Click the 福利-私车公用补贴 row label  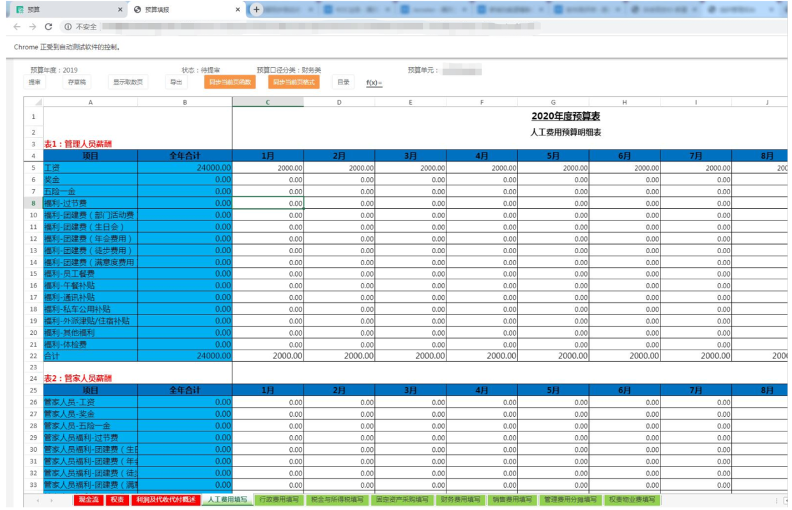pyautogui.click(x=91, y=309)
